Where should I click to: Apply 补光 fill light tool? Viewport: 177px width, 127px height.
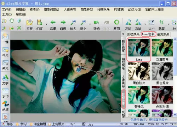click(x=5, y=52)
